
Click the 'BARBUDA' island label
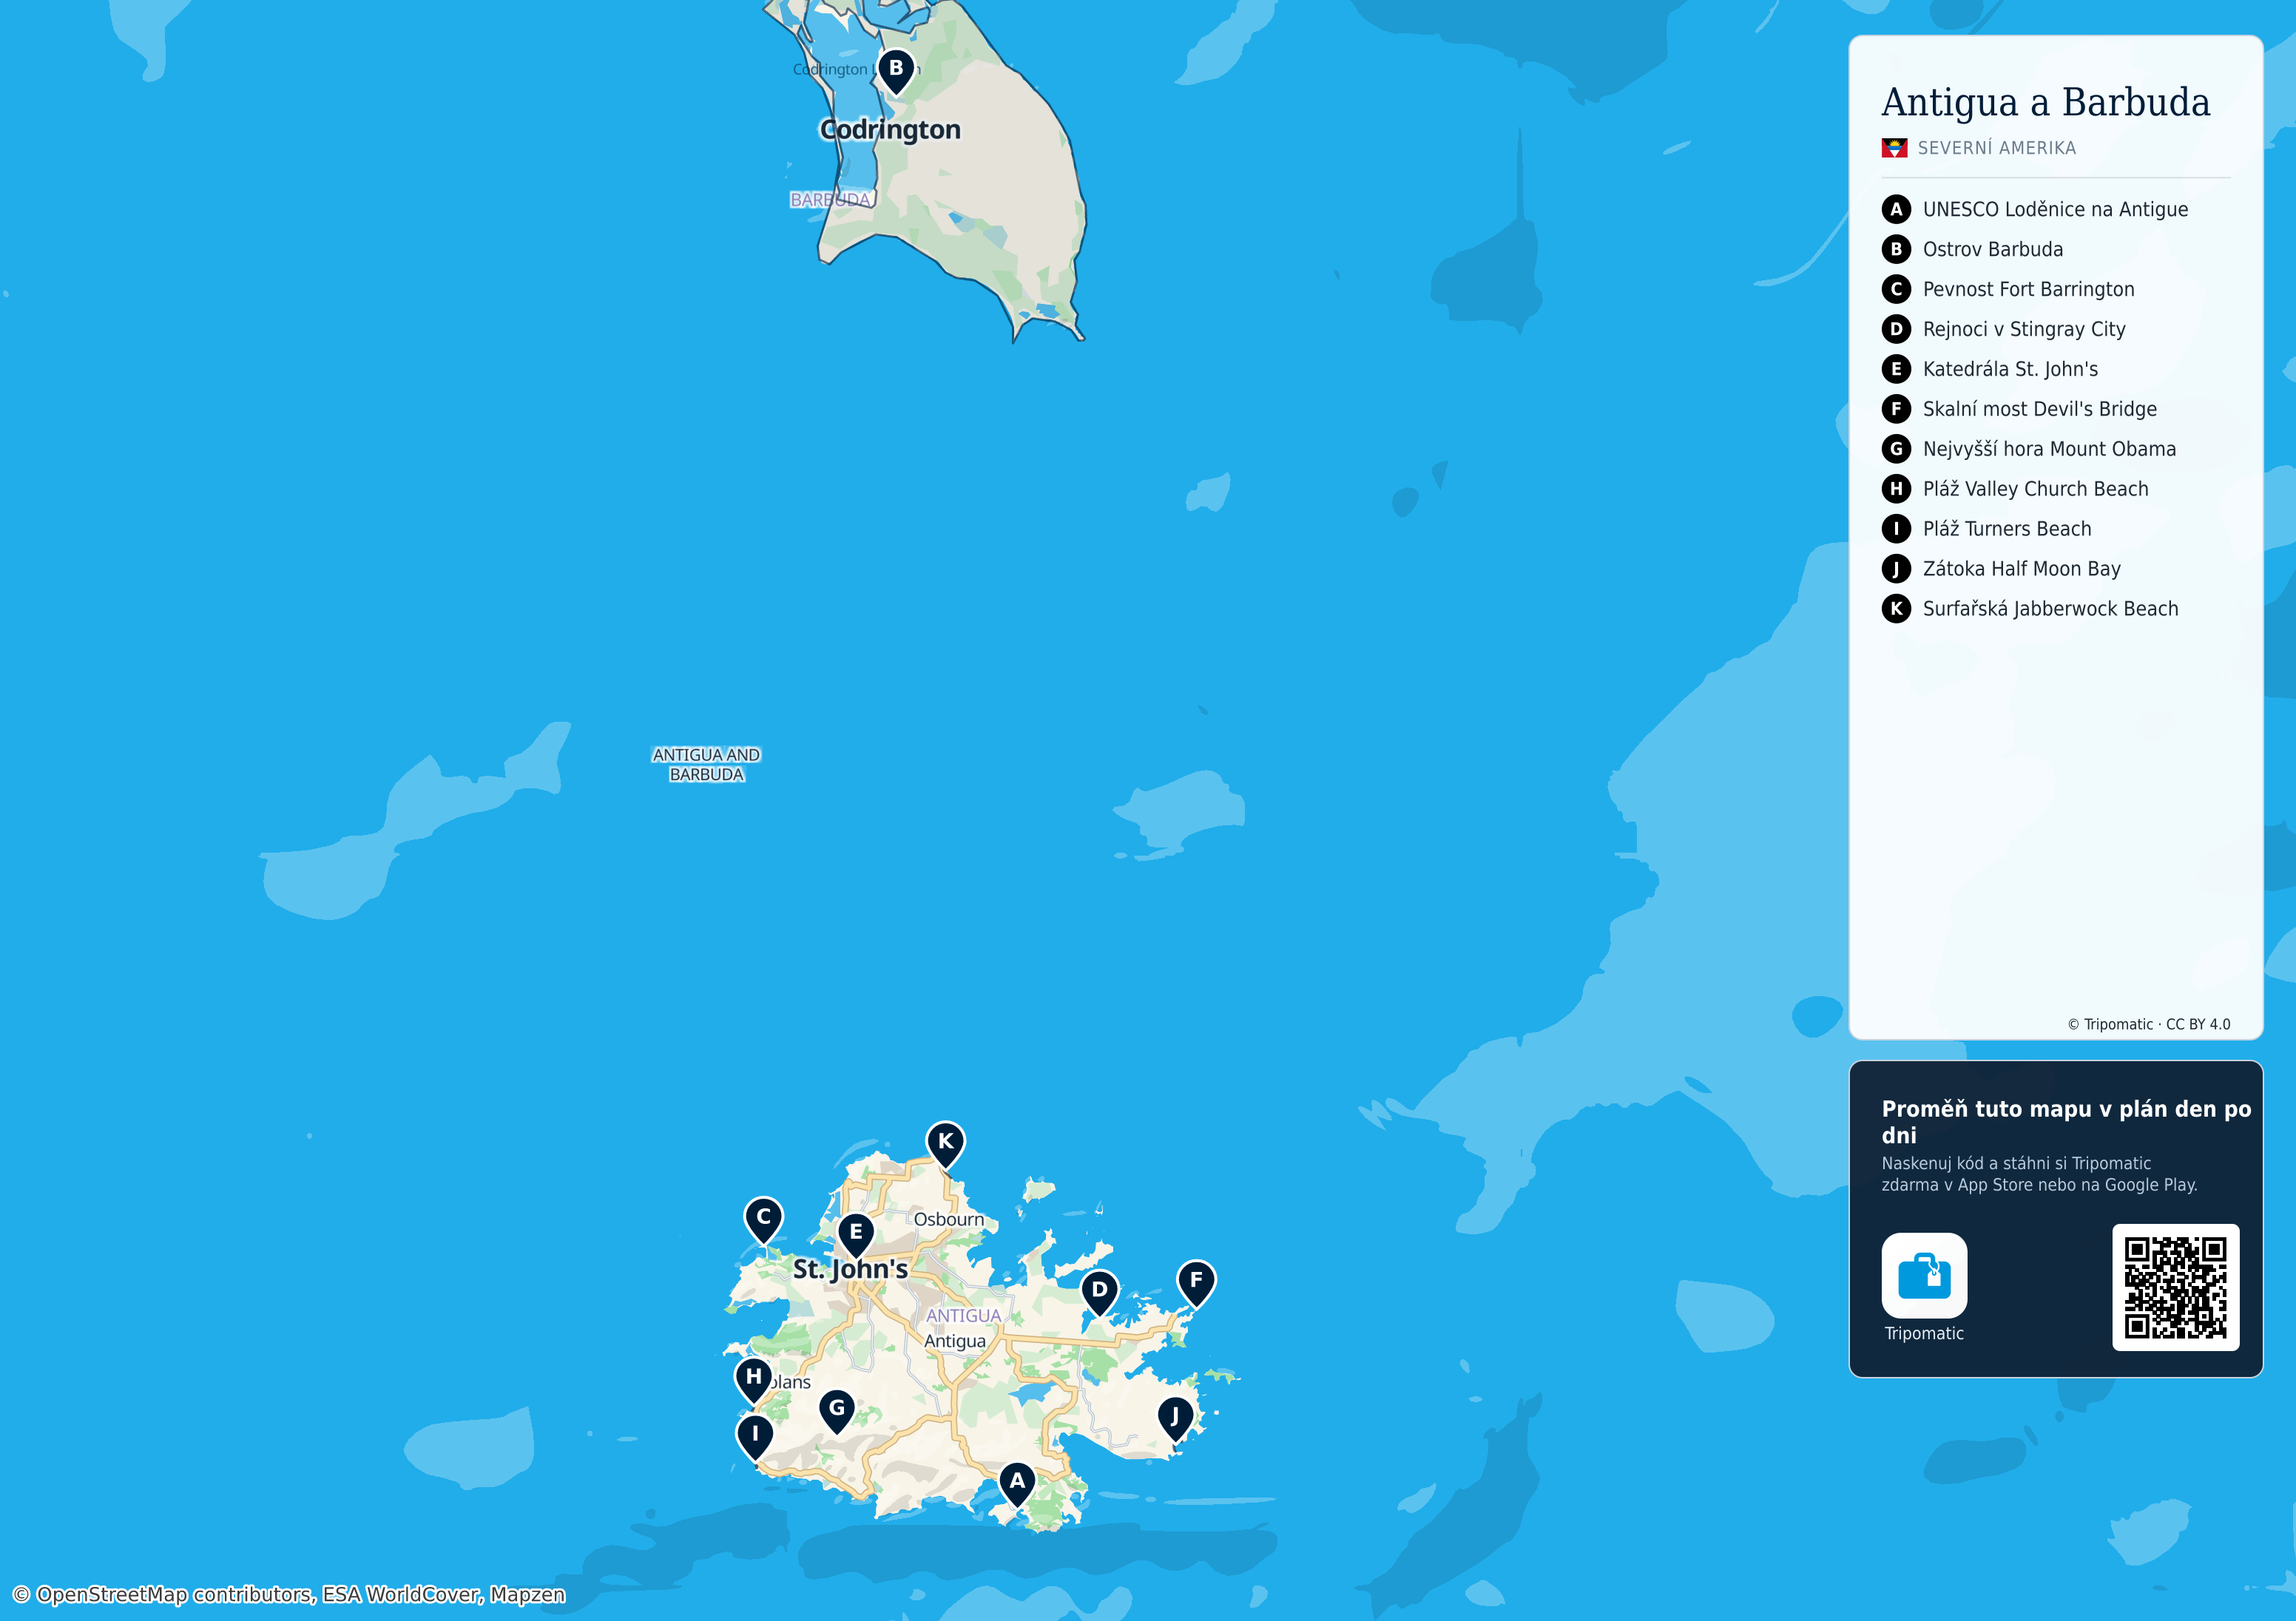[x=830, y=199]
